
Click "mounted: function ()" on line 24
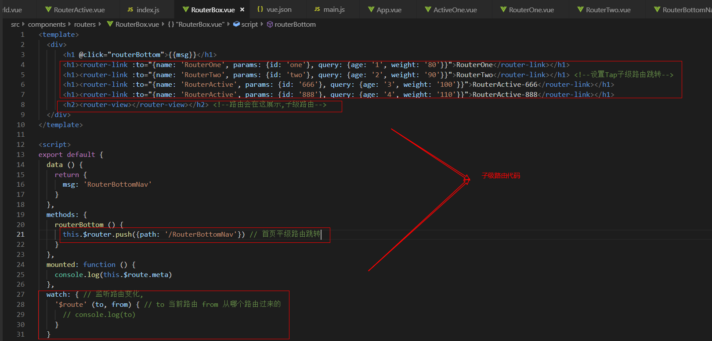point(87,265)
